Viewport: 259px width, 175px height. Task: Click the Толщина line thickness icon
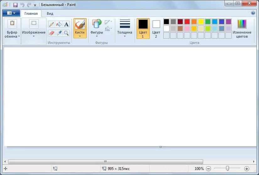coord(125,24)
